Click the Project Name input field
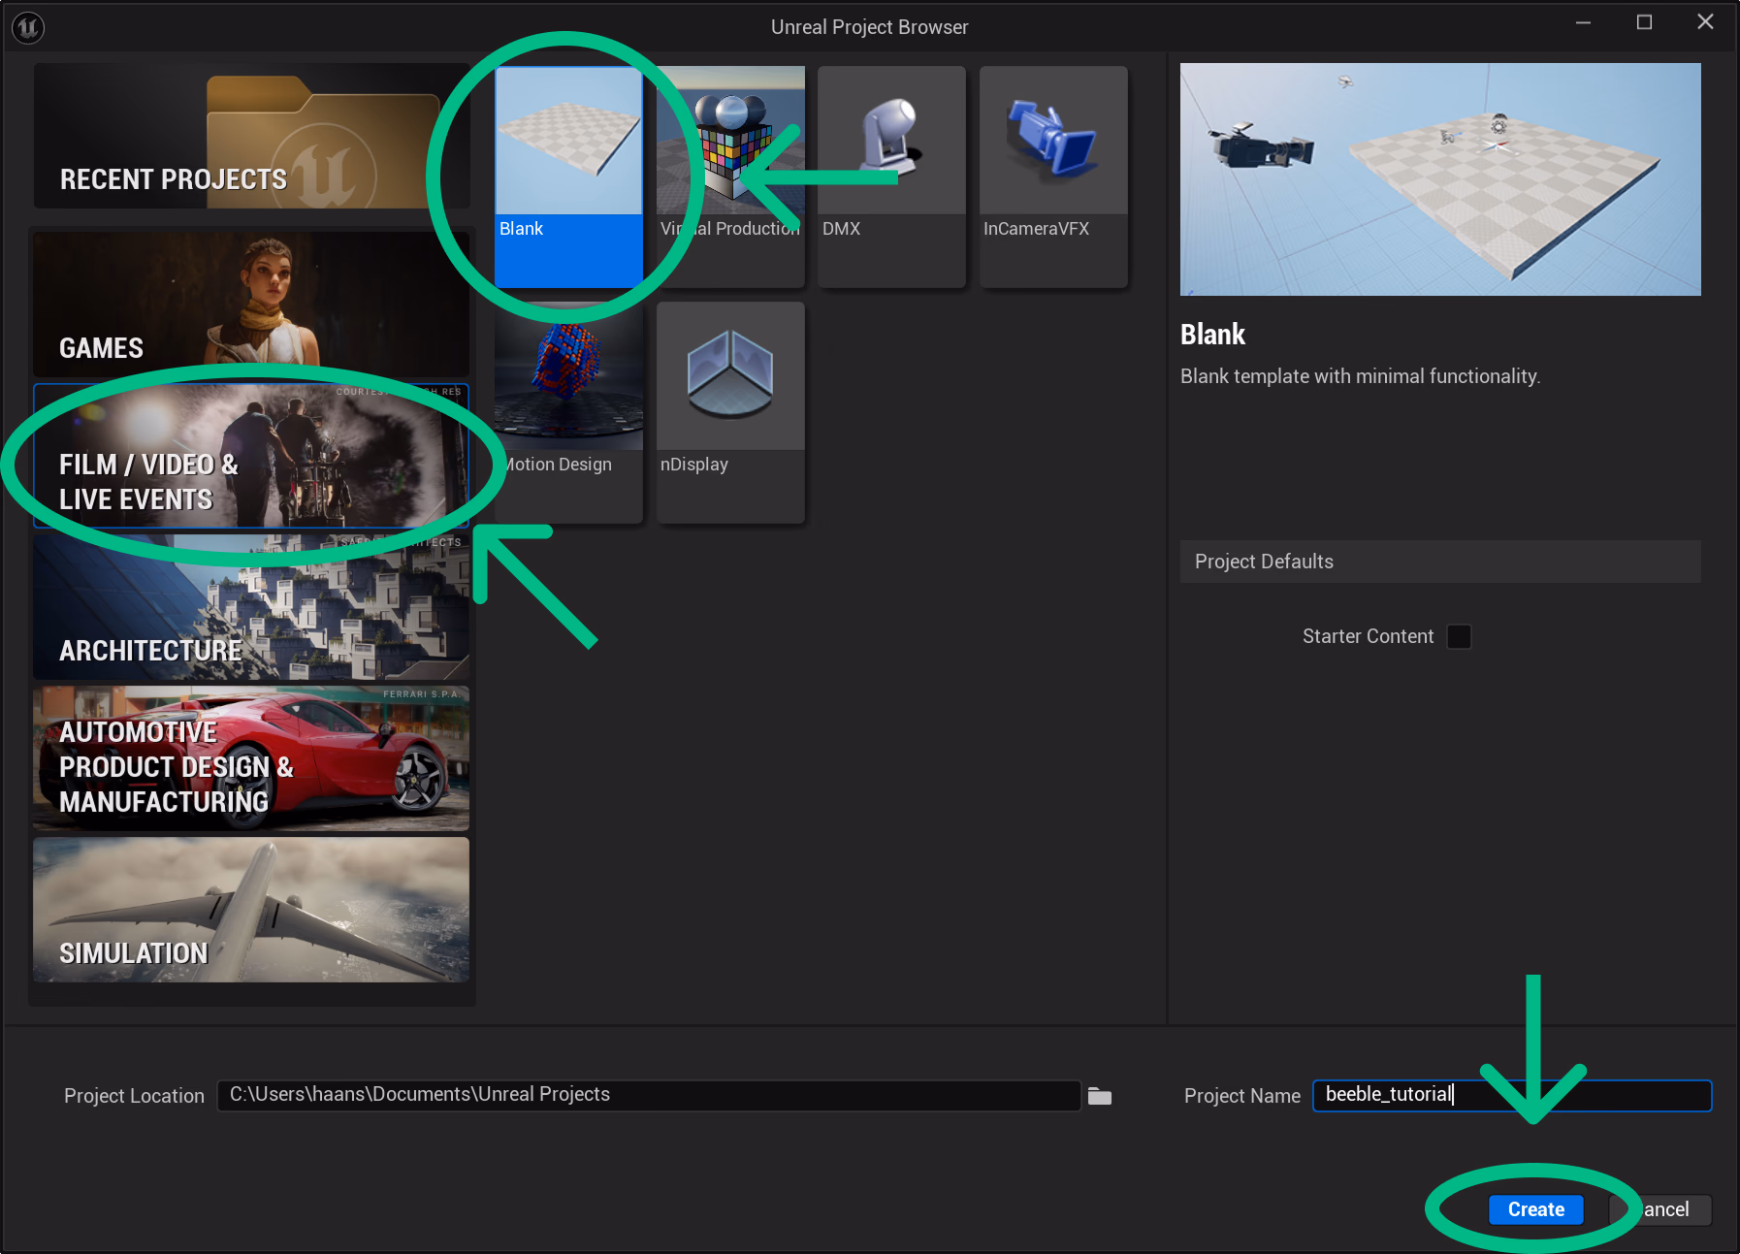 click(1513, 1096)
